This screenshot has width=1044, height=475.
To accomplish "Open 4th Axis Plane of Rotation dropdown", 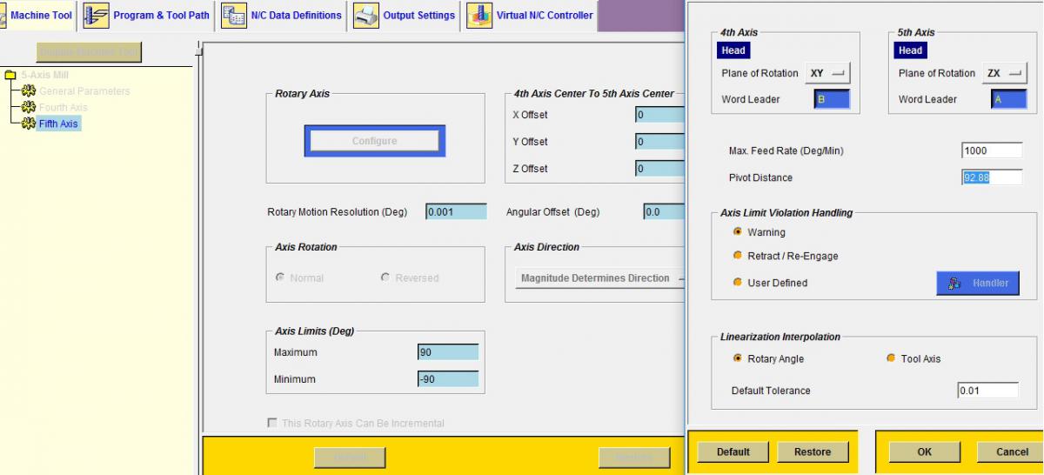I will (827, 73).
